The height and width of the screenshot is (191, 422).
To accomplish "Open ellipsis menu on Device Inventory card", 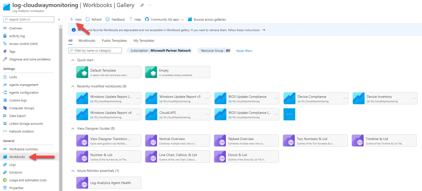I will (414, 99).
